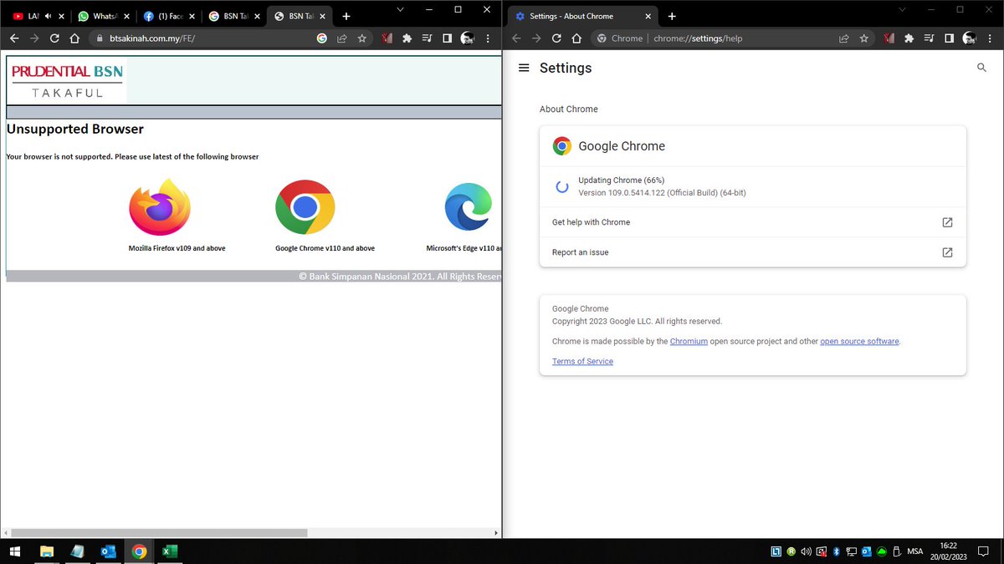The width and height of the screenshot is (1004, 564).
Task: Close the WhatsApp tab
Action: click(x=127, y=16)
